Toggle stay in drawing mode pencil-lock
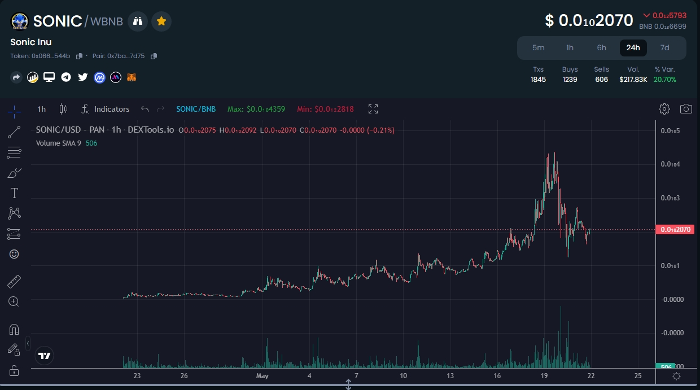Screen dimensions: 700x390 14,350
